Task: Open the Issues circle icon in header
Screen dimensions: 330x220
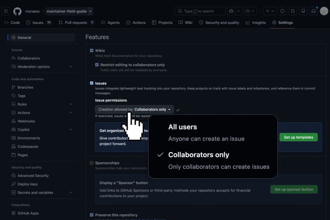Action: [282, 11]
